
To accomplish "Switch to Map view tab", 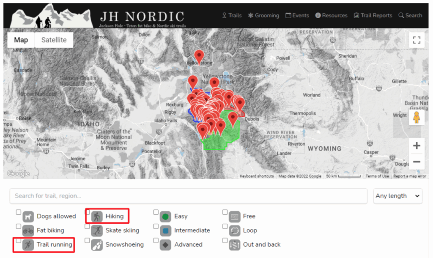I will click(21, 40).
